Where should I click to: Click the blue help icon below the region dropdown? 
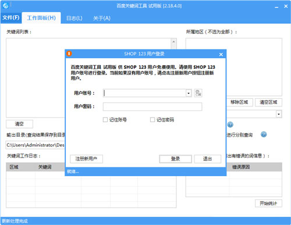(x=230, y=124)
